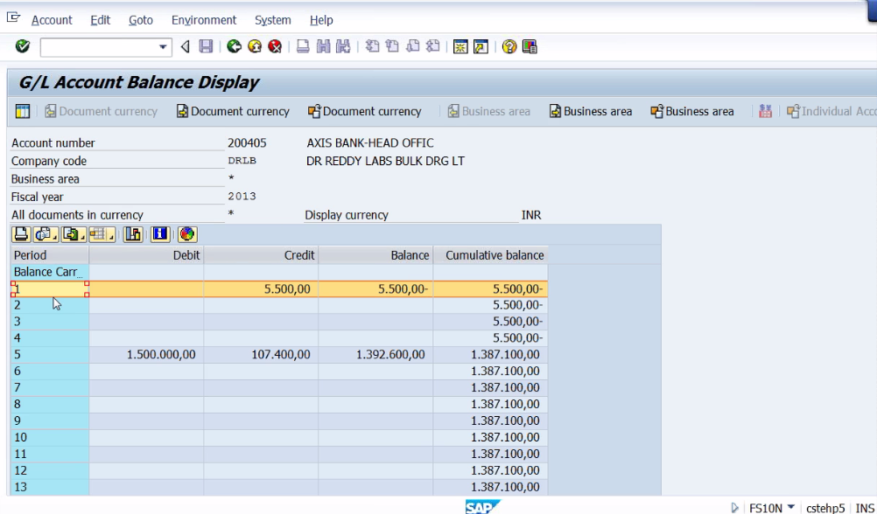
Task: Click the red figures icon before Individual Account
Action: [x=765, y=111]
